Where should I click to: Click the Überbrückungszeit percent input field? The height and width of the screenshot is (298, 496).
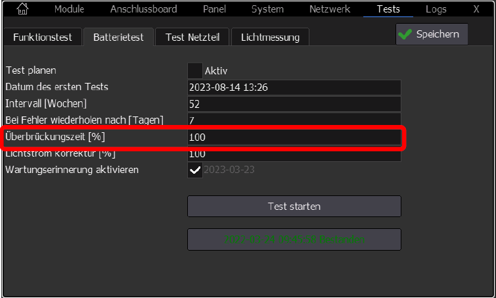click(294, 137)
